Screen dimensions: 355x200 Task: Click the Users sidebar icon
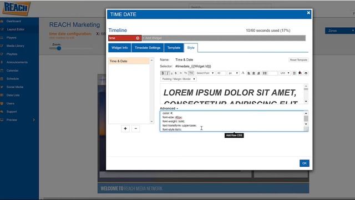point(2,103)
